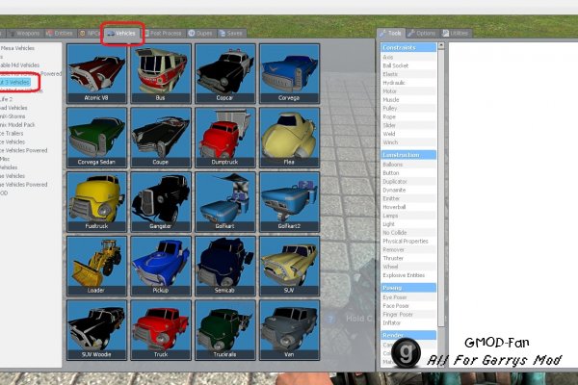The height and width of the screenshot is (385, 578).
Task: Choose the Duplicator tool
Action: point(408,182)
